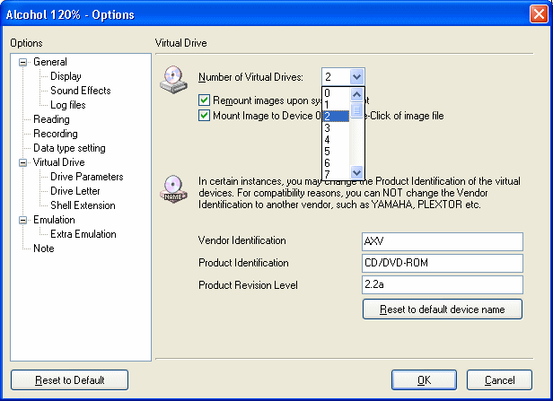The width and height of the screenshot is (553, 401).
Task: Select Display in options tree
Action: tap(66, 76)
